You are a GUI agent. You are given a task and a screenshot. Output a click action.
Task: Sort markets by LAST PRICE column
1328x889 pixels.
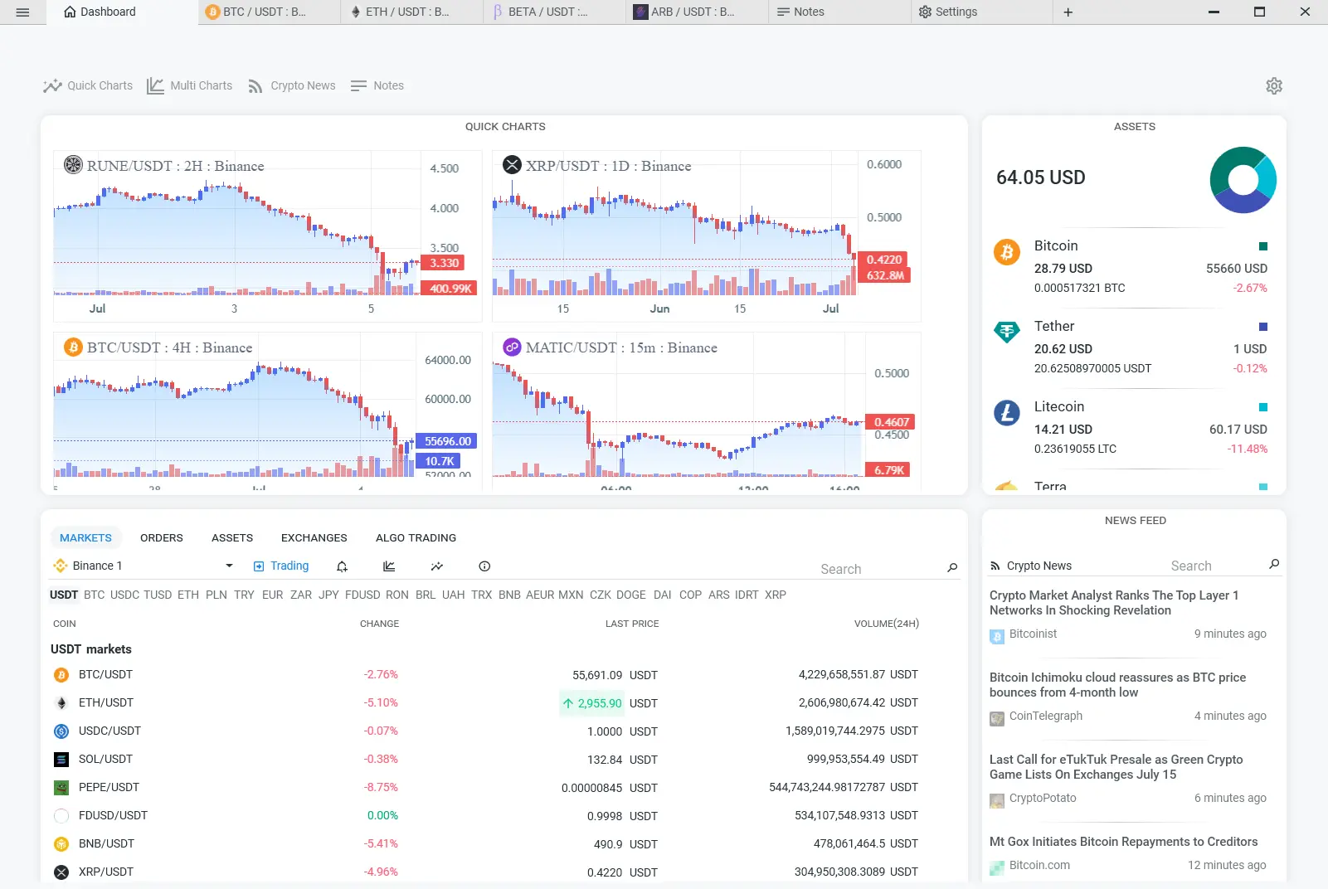(632, 624)
